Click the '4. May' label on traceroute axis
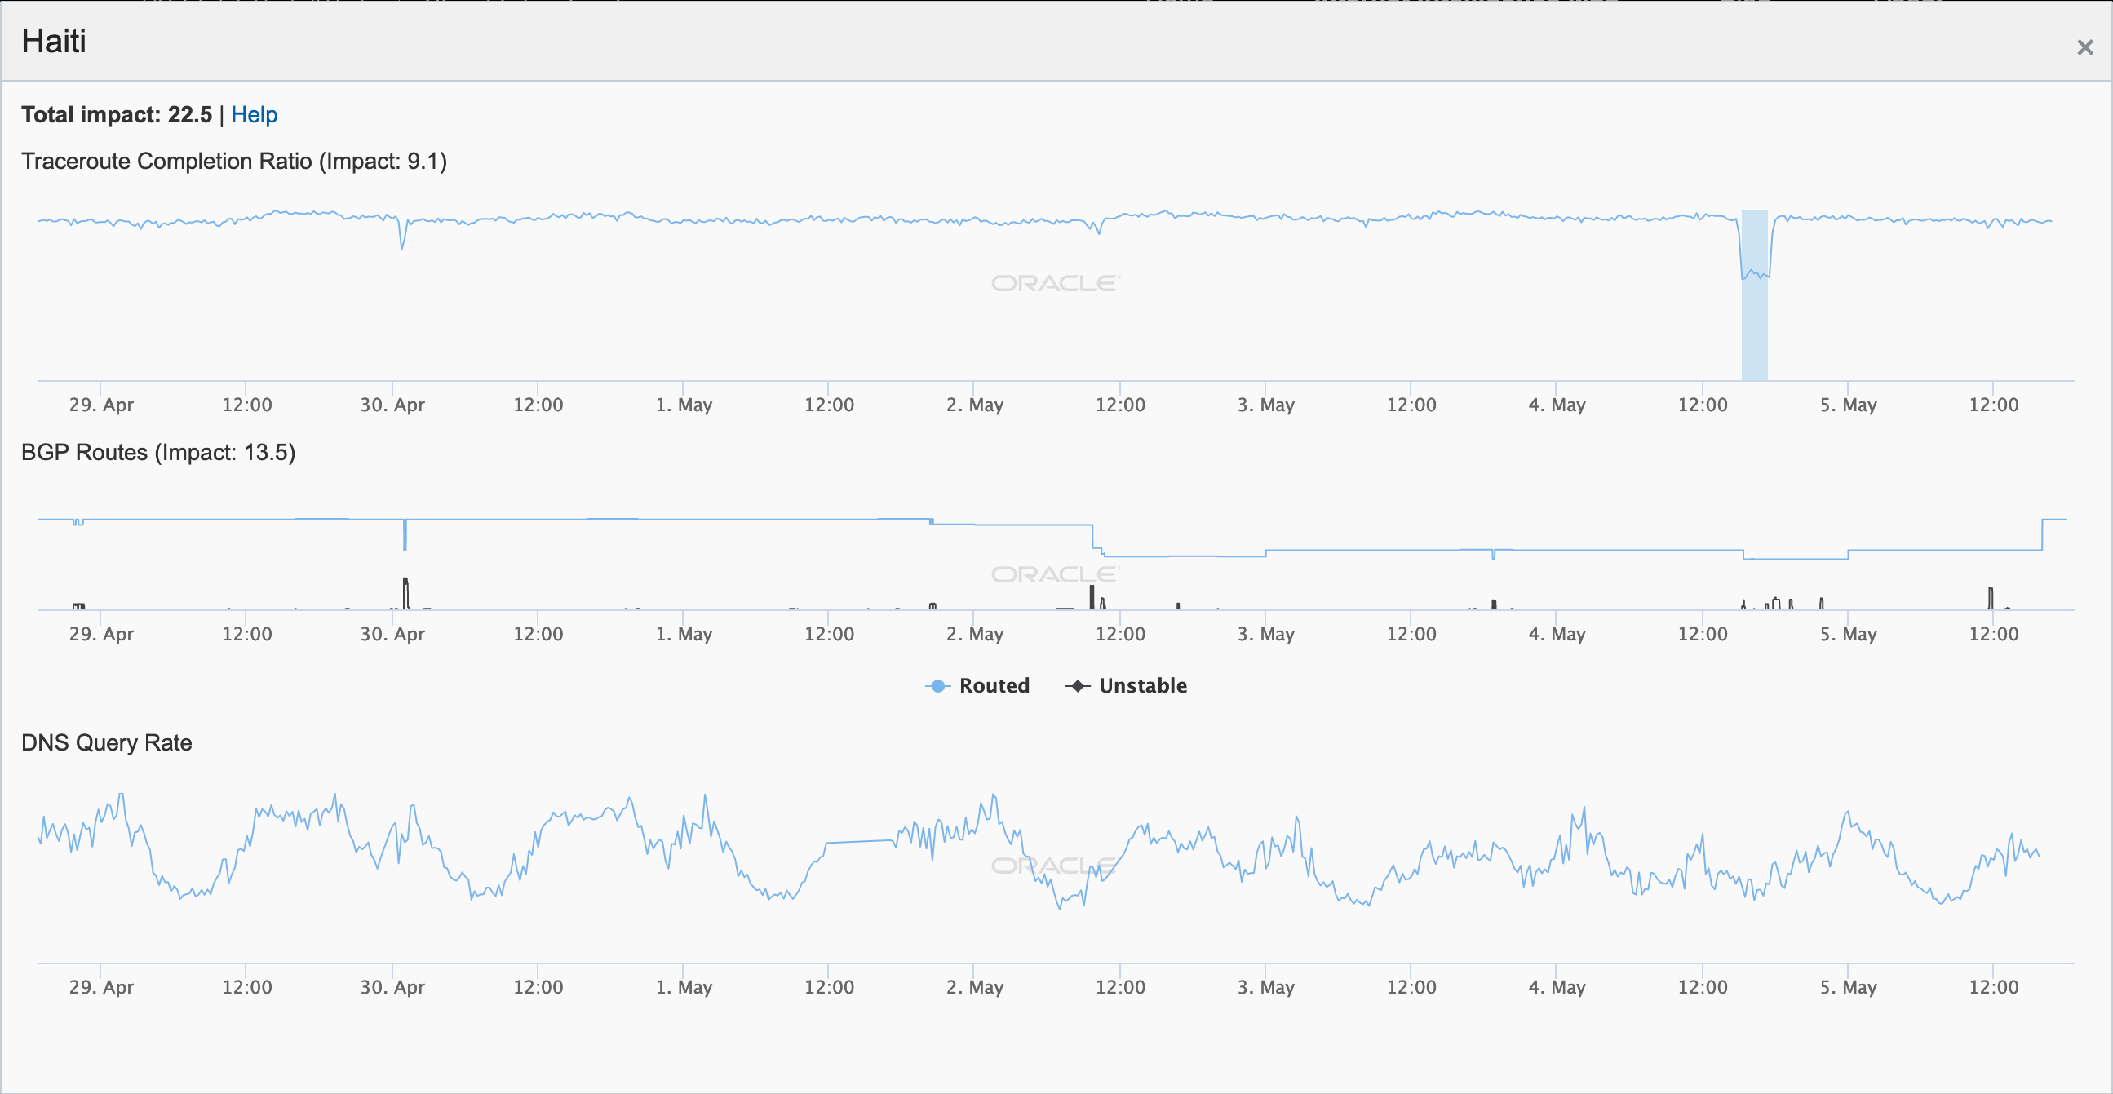 pyautogui.click(x=1556, y=405)
